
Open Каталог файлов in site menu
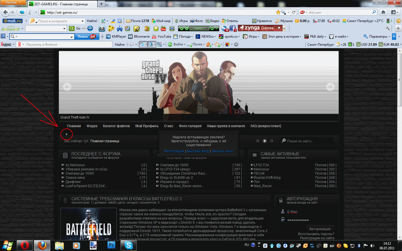116,126
